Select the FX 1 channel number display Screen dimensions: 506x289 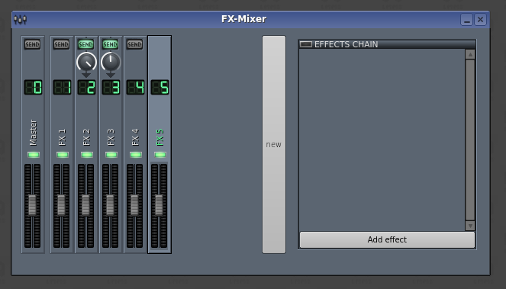(x=62, y=88)
